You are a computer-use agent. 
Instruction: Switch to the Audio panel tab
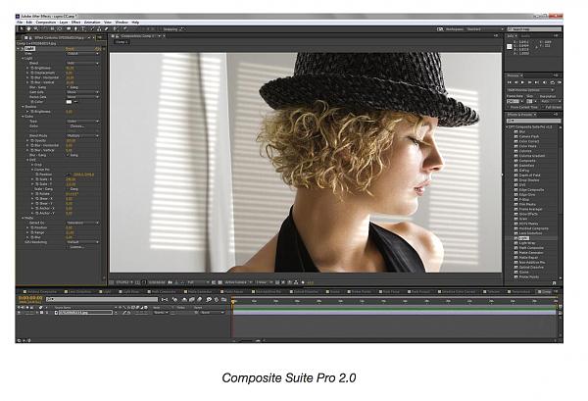point(525,36)
